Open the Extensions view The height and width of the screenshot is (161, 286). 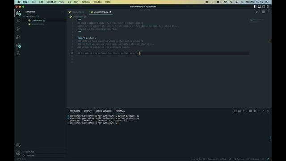point(18,45)
